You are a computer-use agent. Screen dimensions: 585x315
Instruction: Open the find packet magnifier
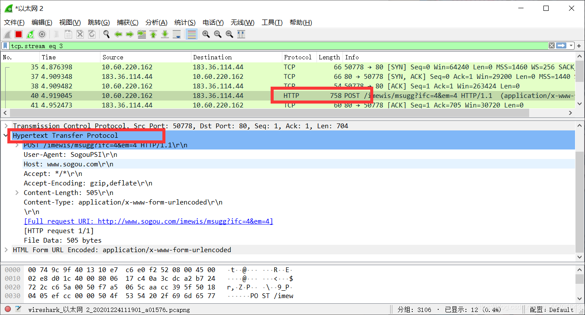[x=107, y=34]
